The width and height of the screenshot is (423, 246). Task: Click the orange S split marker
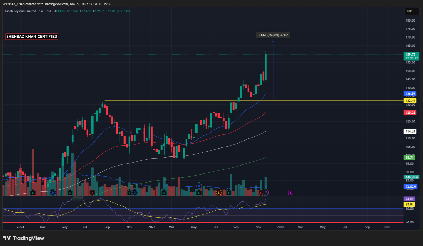(218, 192)
